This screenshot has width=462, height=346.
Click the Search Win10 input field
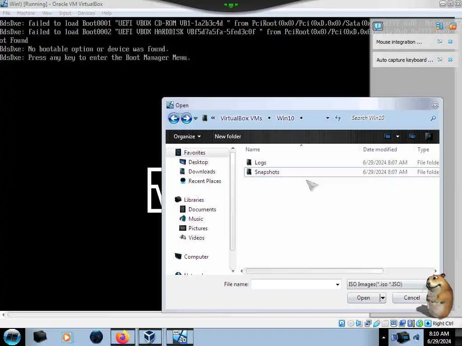pos(389,118)
